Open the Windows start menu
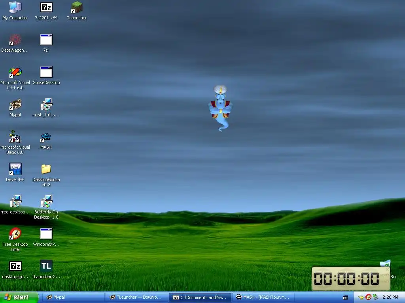 [19, 297]
